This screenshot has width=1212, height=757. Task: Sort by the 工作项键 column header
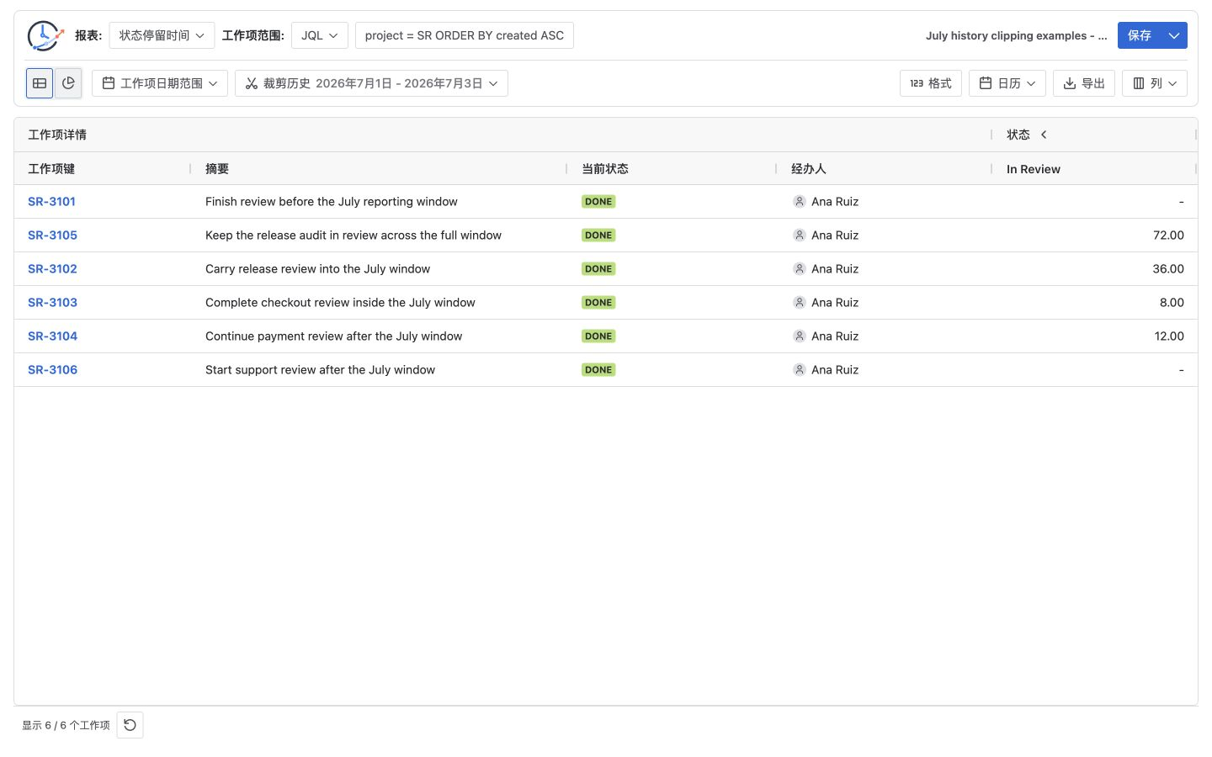[51, 169]
